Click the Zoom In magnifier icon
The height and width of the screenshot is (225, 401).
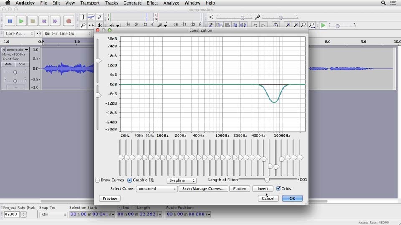[288, 25]
